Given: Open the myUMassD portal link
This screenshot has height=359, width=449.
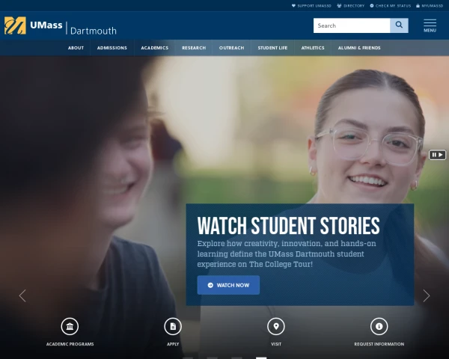Looking at the screenshot, I should click(430, 6).
